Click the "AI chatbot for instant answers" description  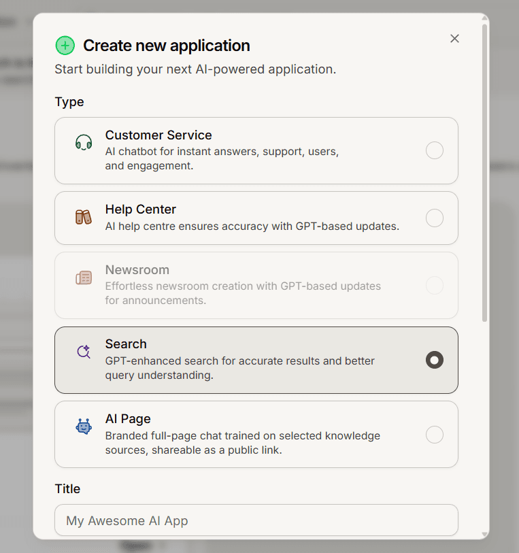[222, 158]
